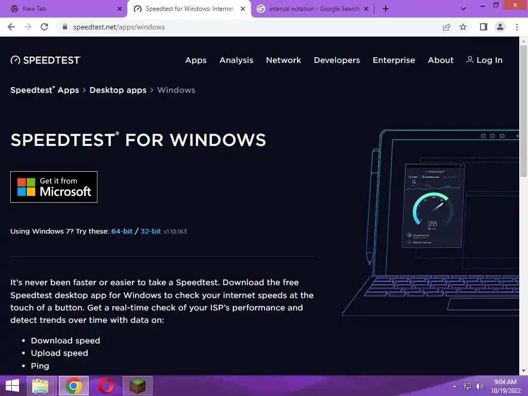Click the network tray icon
528x396 pixels.
(x=467, y=386)
